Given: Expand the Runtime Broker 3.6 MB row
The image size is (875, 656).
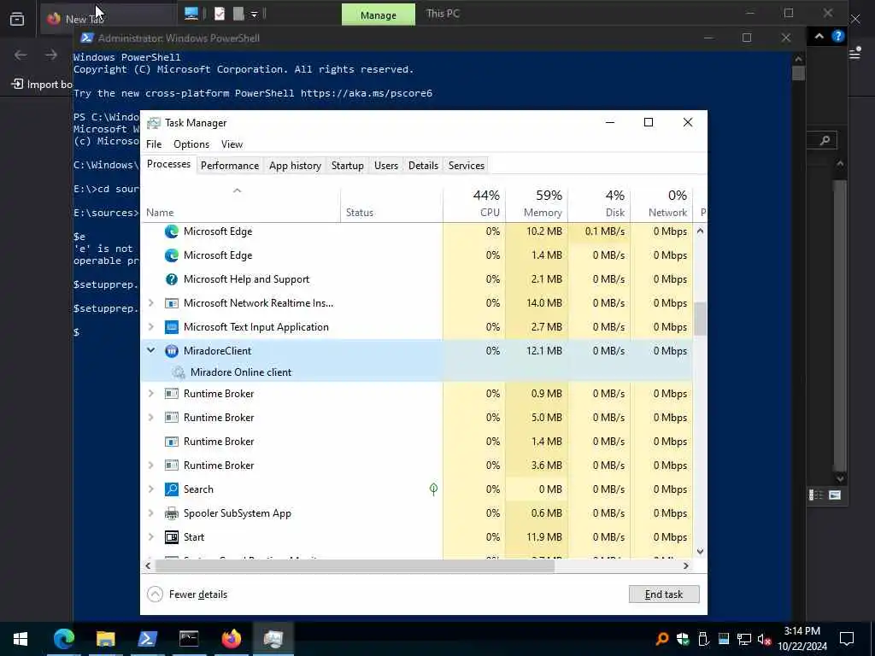Looking at the screenshot, I should (x=150, y=466).
